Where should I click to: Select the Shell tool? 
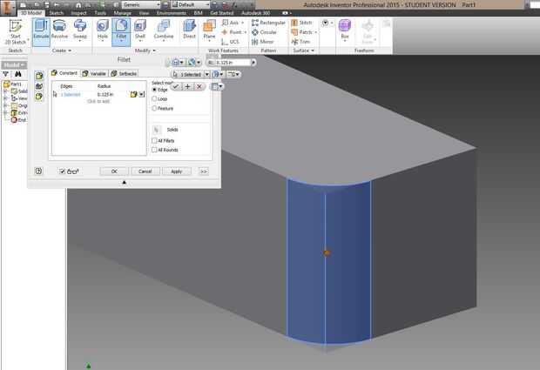140,30
